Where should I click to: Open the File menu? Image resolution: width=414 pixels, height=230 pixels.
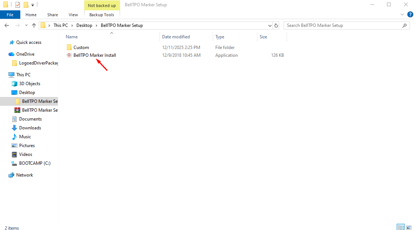click(10, 15)
